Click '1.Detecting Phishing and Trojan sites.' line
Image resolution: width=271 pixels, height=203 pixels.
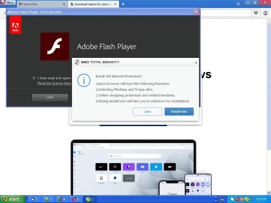[124, 89]
